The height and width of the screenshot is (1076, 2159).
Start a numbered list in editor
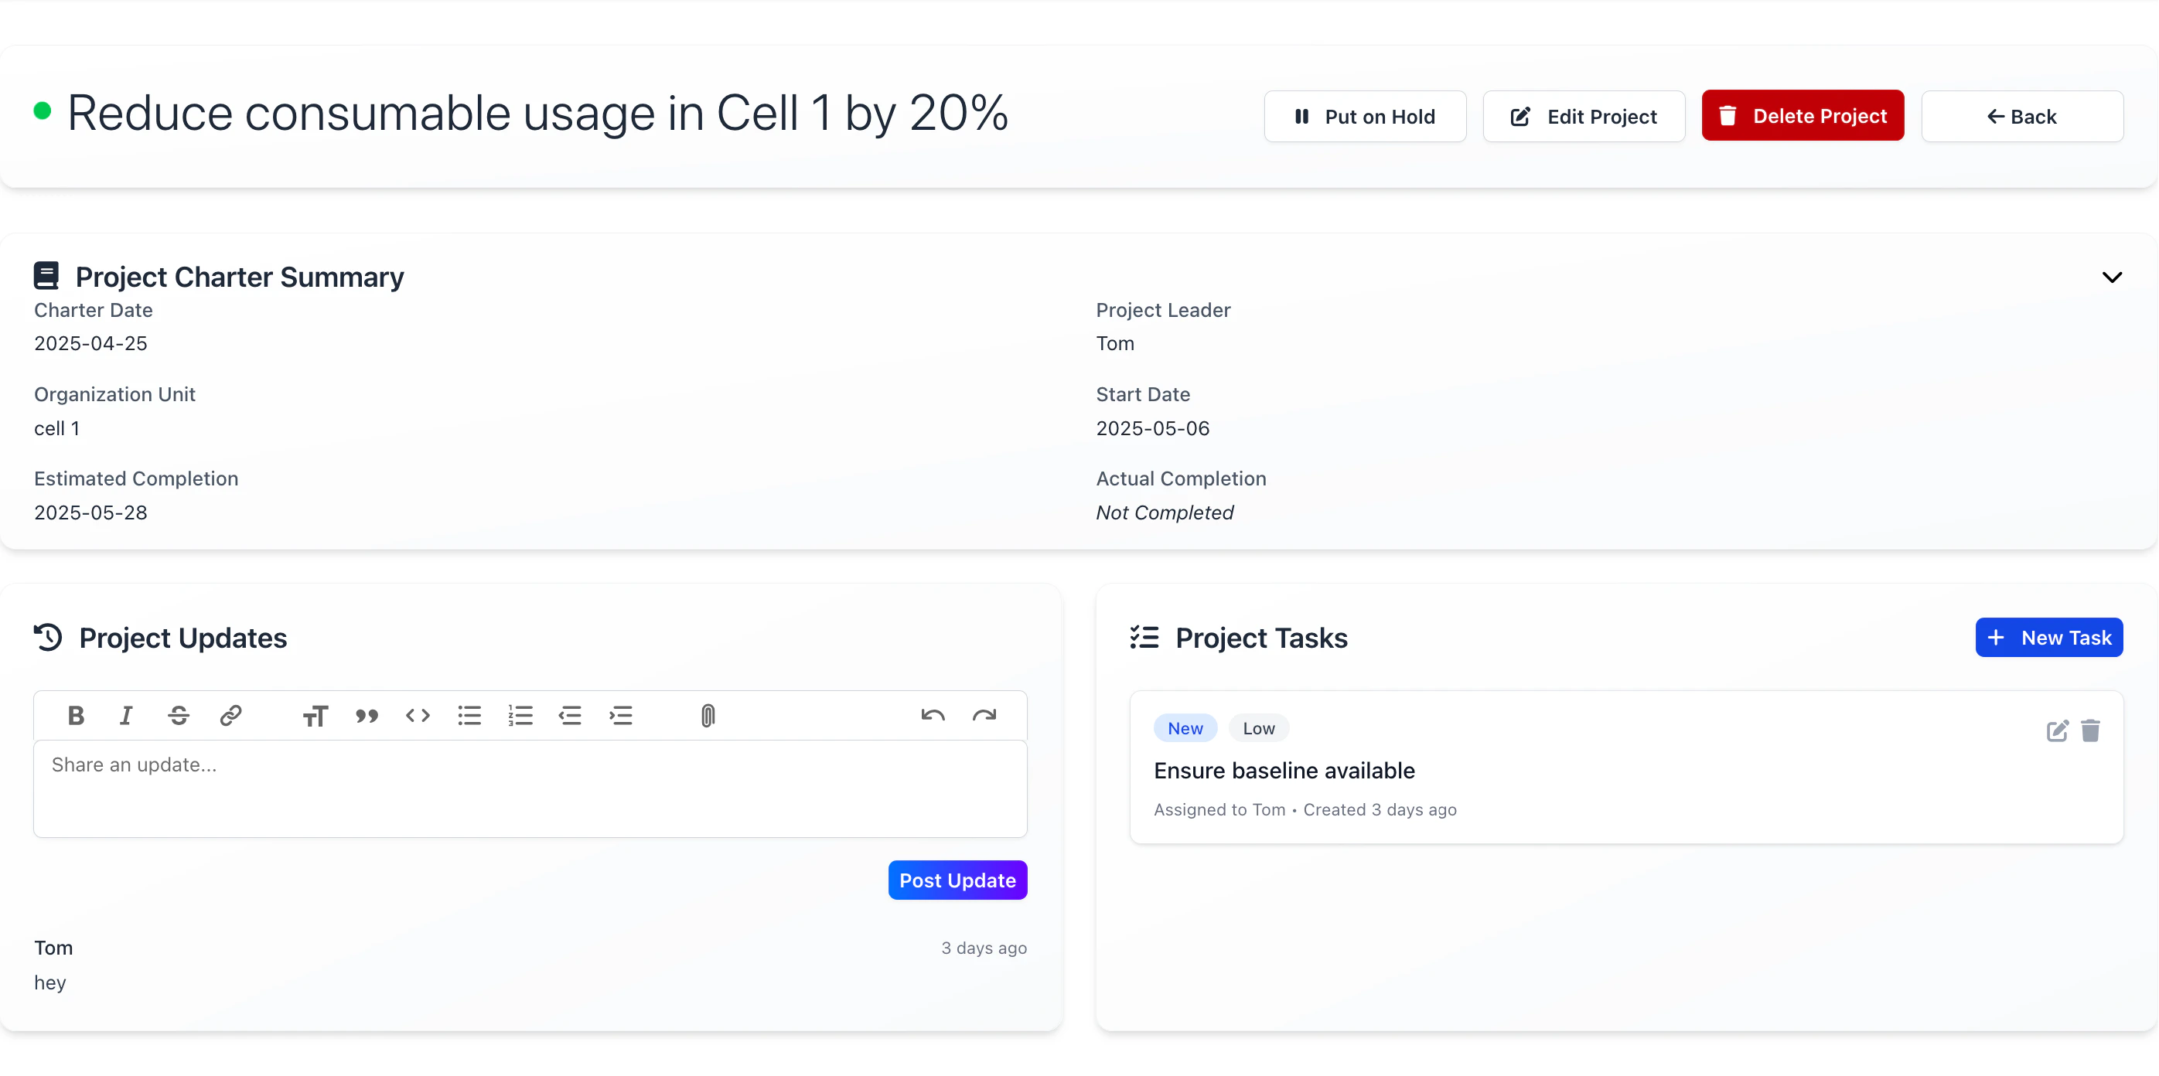tap(520, 716)
